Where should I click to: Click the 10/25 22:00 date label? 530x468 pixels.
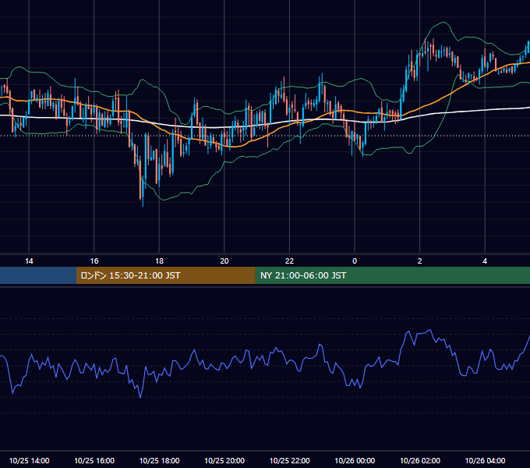tap(289, 460)
